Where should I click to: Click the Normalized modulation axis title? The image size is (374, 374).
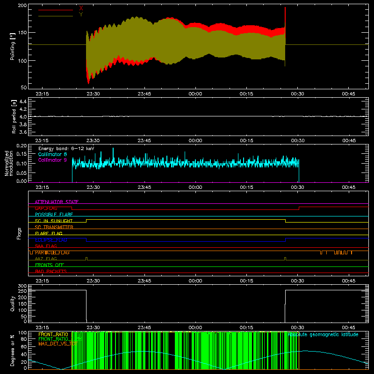pos(9,163)
